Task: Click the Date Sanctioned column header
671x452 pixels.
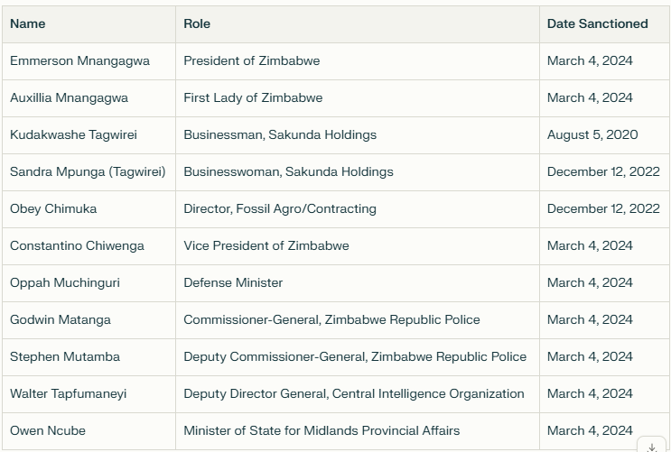Action: click(x=597, y=23)
